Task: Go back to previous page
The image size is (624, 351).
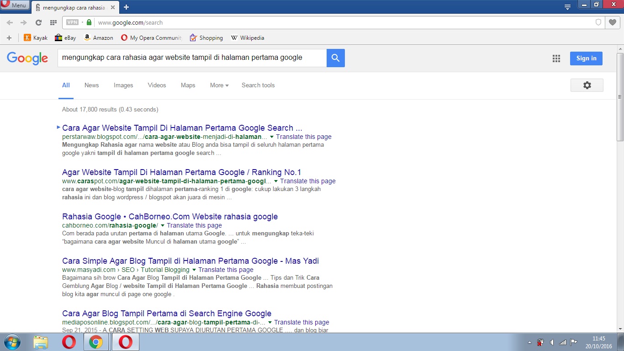Action: click(10, 22)
